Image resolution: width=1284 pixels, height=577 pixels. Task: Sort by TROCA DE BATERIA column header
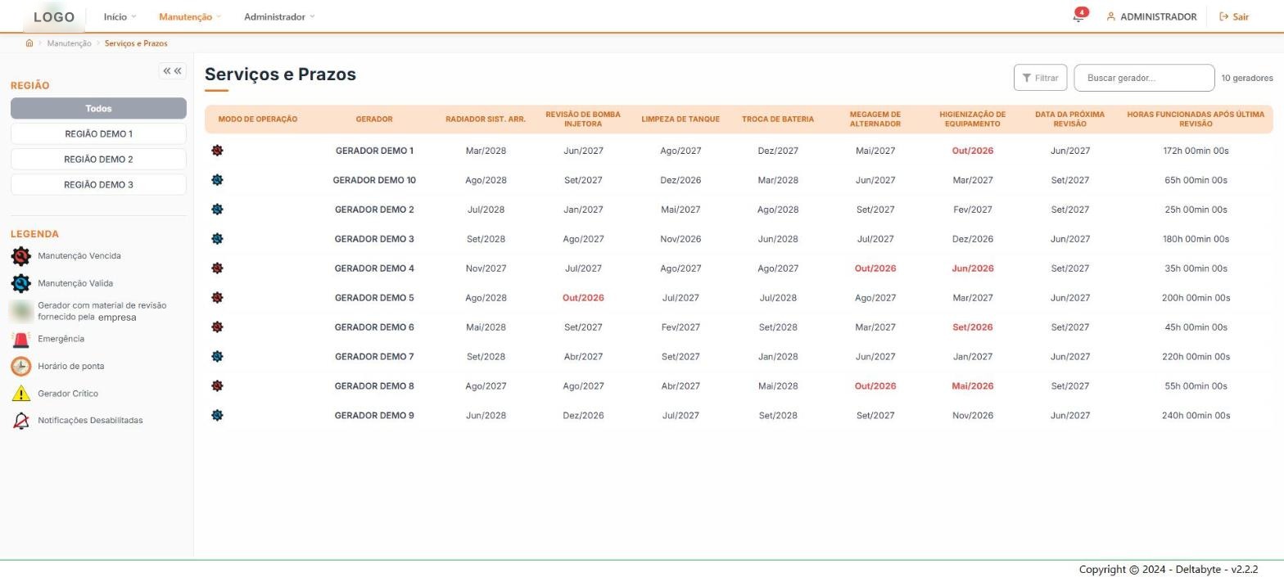778,119
